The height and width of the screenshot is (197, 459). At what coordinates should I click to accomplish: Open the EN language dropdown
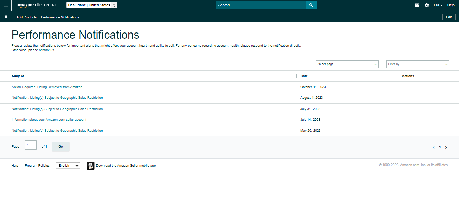click(x=438, y=5)
